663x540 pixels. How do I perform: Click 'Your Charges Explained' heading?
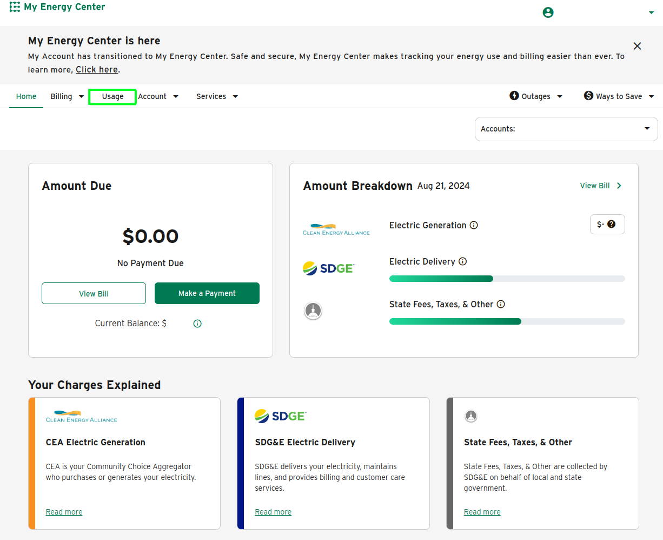tap(95, 385)
